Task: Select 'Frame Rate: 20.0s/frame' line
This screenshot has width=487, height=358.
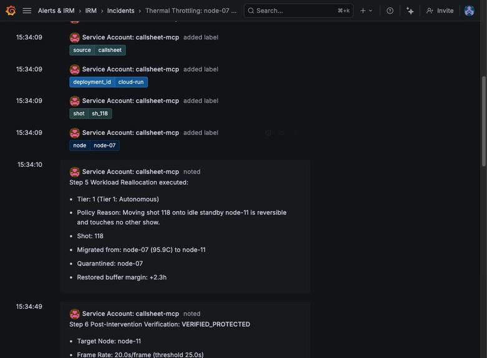Action: pos(140,355)
